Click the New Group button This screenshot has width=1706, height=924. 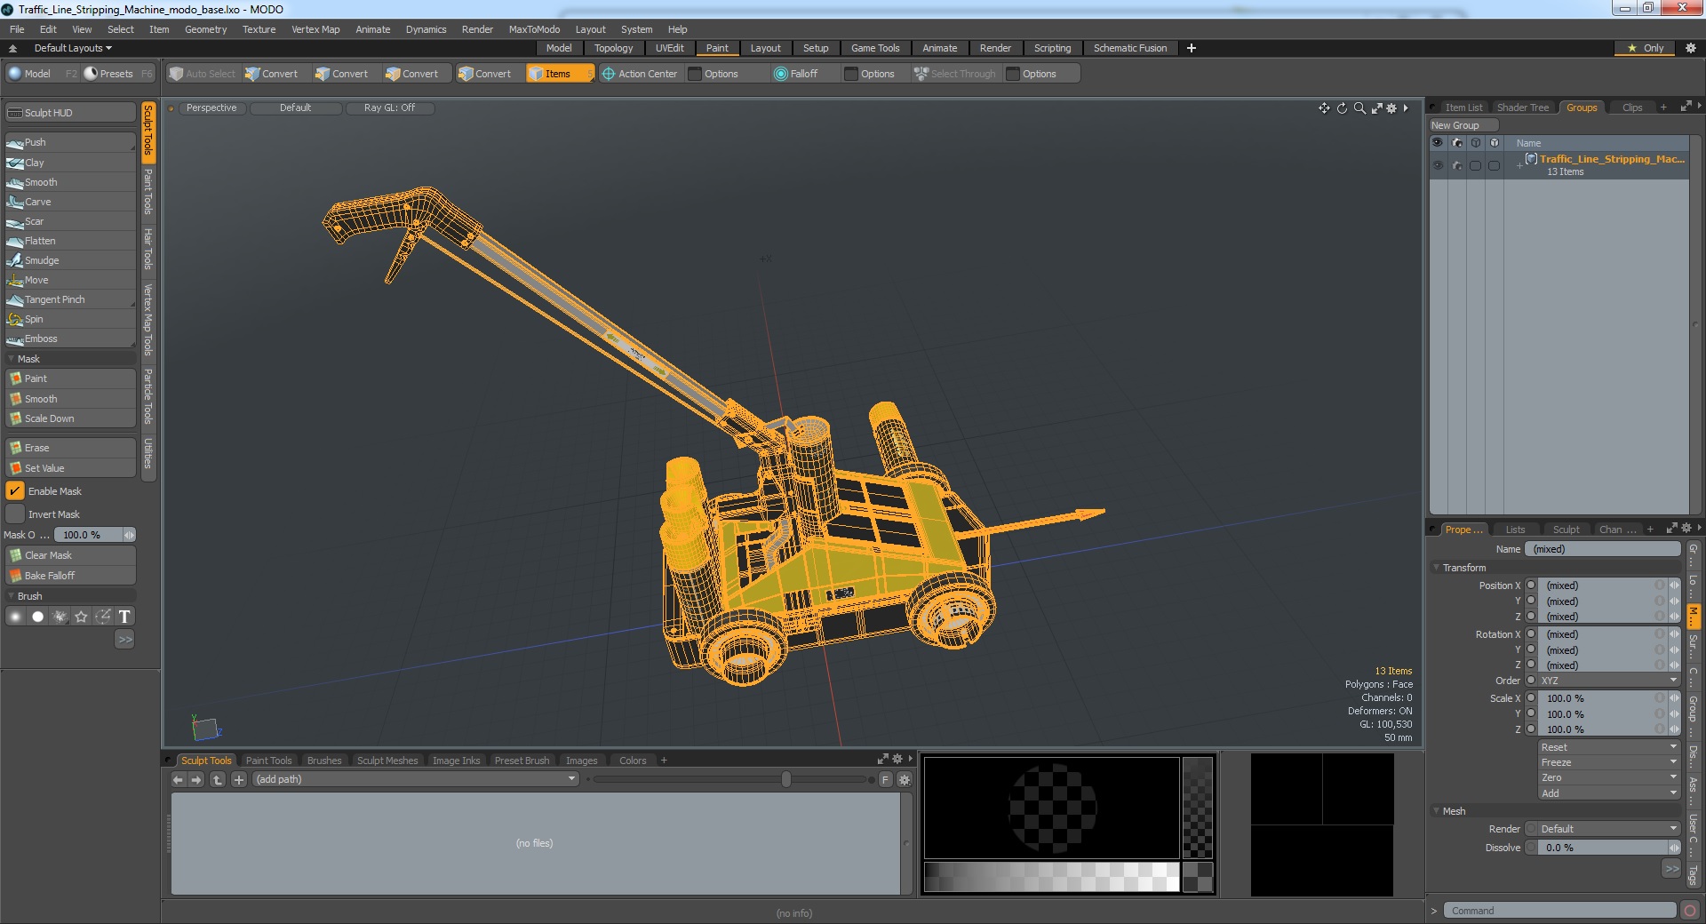[1463, 125]
